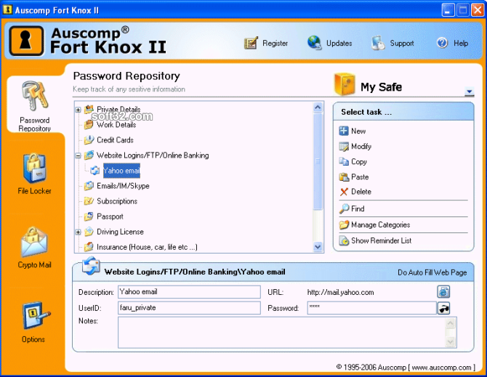Select Passport category

point(110,216)
